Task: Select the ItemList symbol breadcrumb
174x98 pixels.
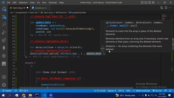Action: tap(63, 13)
